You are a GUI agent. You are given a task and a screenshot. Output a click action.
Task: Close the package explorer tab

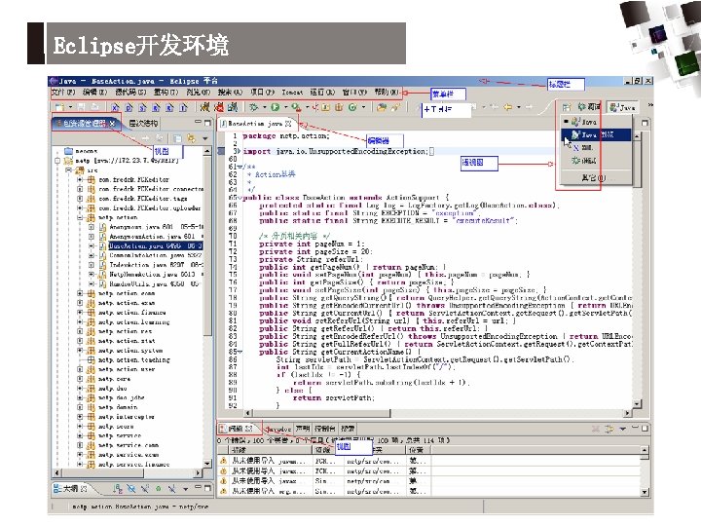click(112, 123)
